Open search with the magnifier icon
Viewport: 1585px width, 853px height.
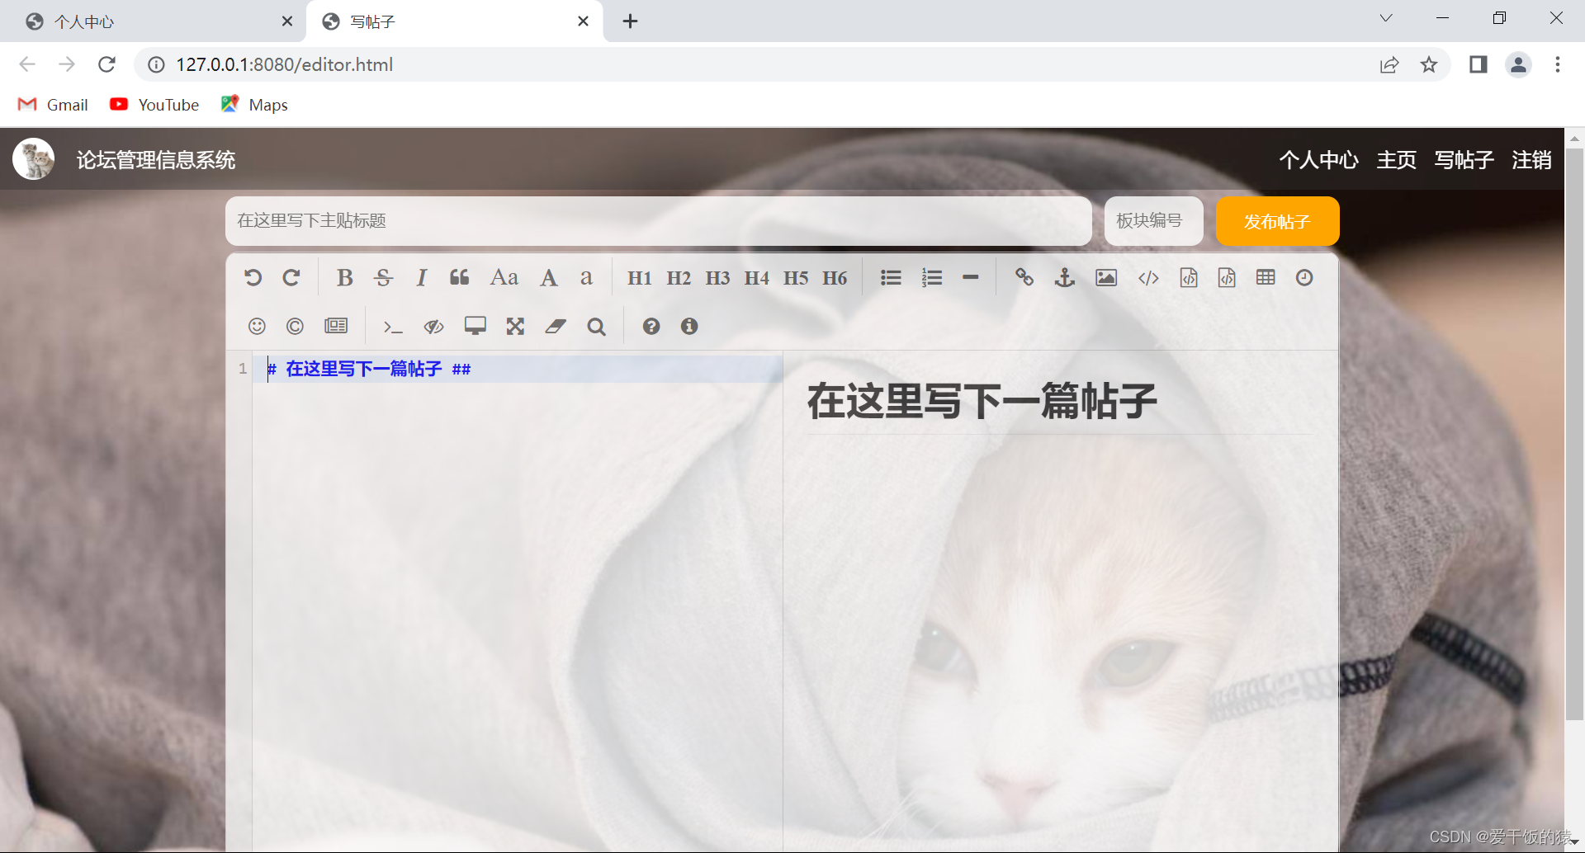pos(596,327)
